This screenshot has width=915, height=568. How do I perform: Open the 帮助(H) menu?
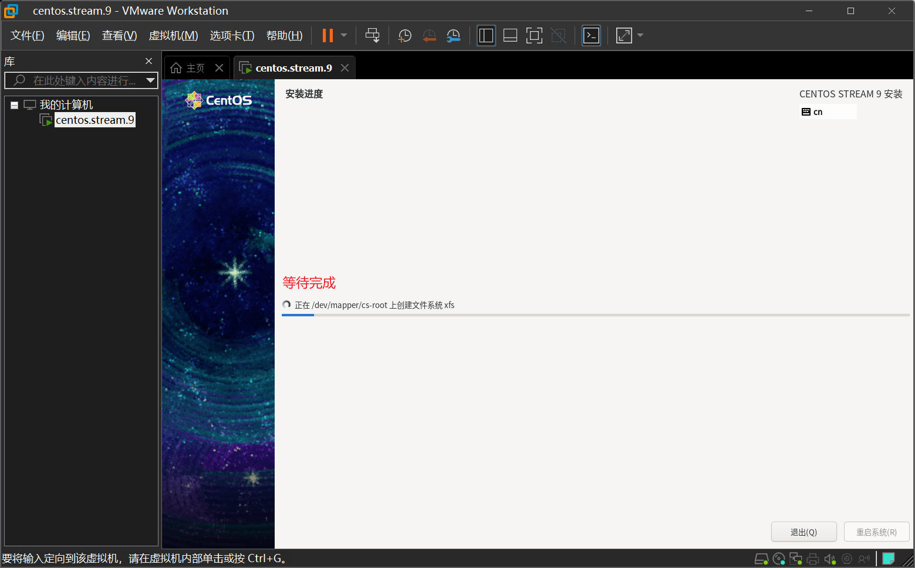(285, 35)
